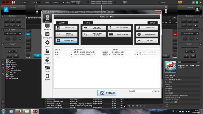Viewport: 203px width, 114px height.
Task: Click the Appliquer button
Action: (107, 93)
